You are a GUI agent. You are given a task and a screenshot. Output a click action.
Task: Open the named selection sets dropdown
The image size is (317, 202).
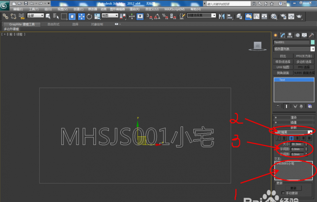[201, 15]
